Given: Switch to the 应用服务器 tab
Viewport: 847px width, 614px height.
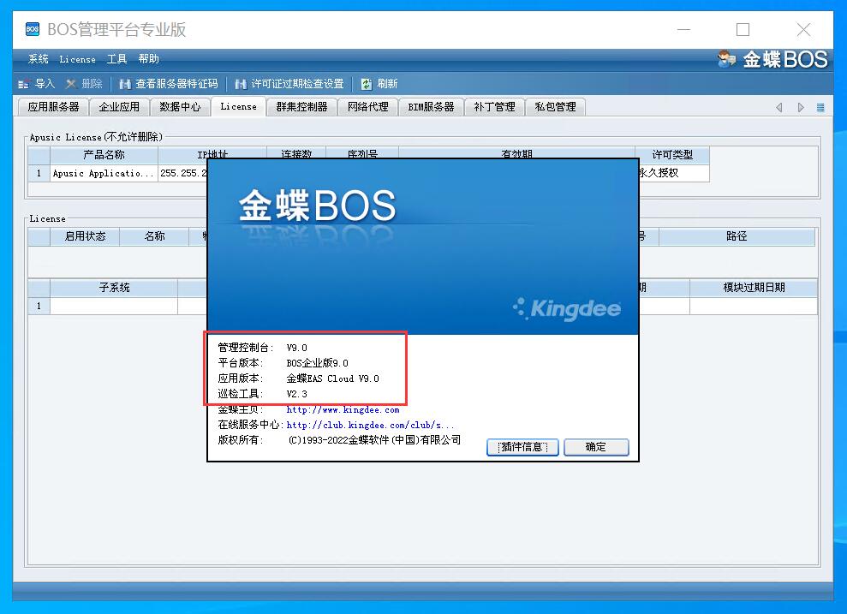Looking at the screenshot, I should (53, 107).
